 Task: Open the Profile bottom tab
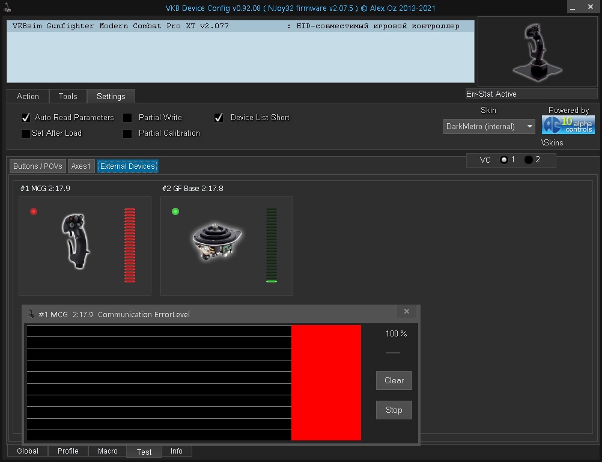point(68,451)
